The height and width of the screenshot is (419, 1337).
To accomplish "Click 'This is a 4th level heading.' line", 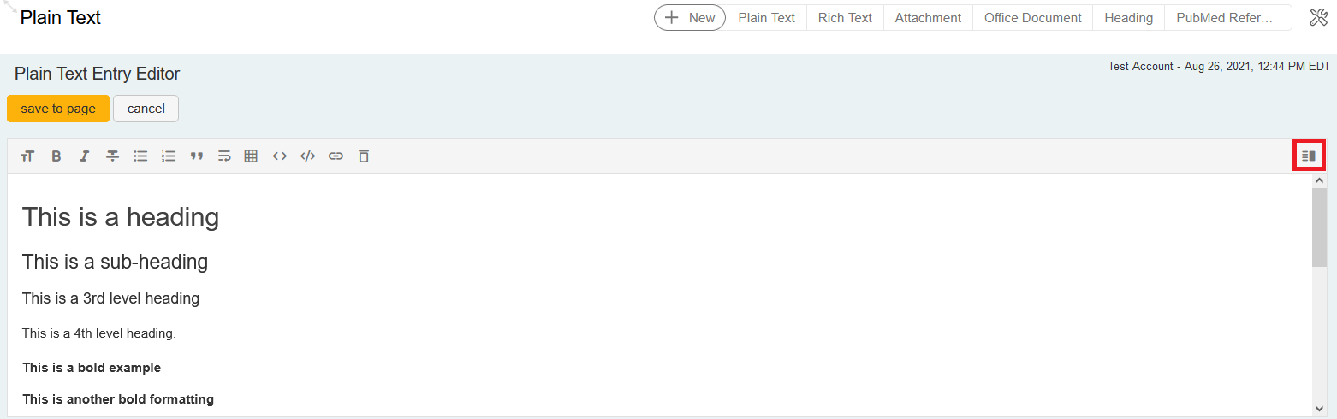I will [99, 333].
